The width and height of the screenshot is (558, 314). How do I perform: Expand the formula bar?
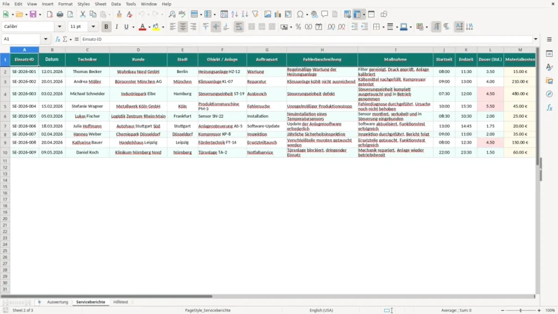click(536, 39)
